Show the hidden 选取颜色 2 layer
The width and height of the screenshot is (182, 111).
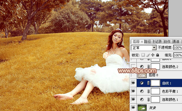tap(133, 67)
